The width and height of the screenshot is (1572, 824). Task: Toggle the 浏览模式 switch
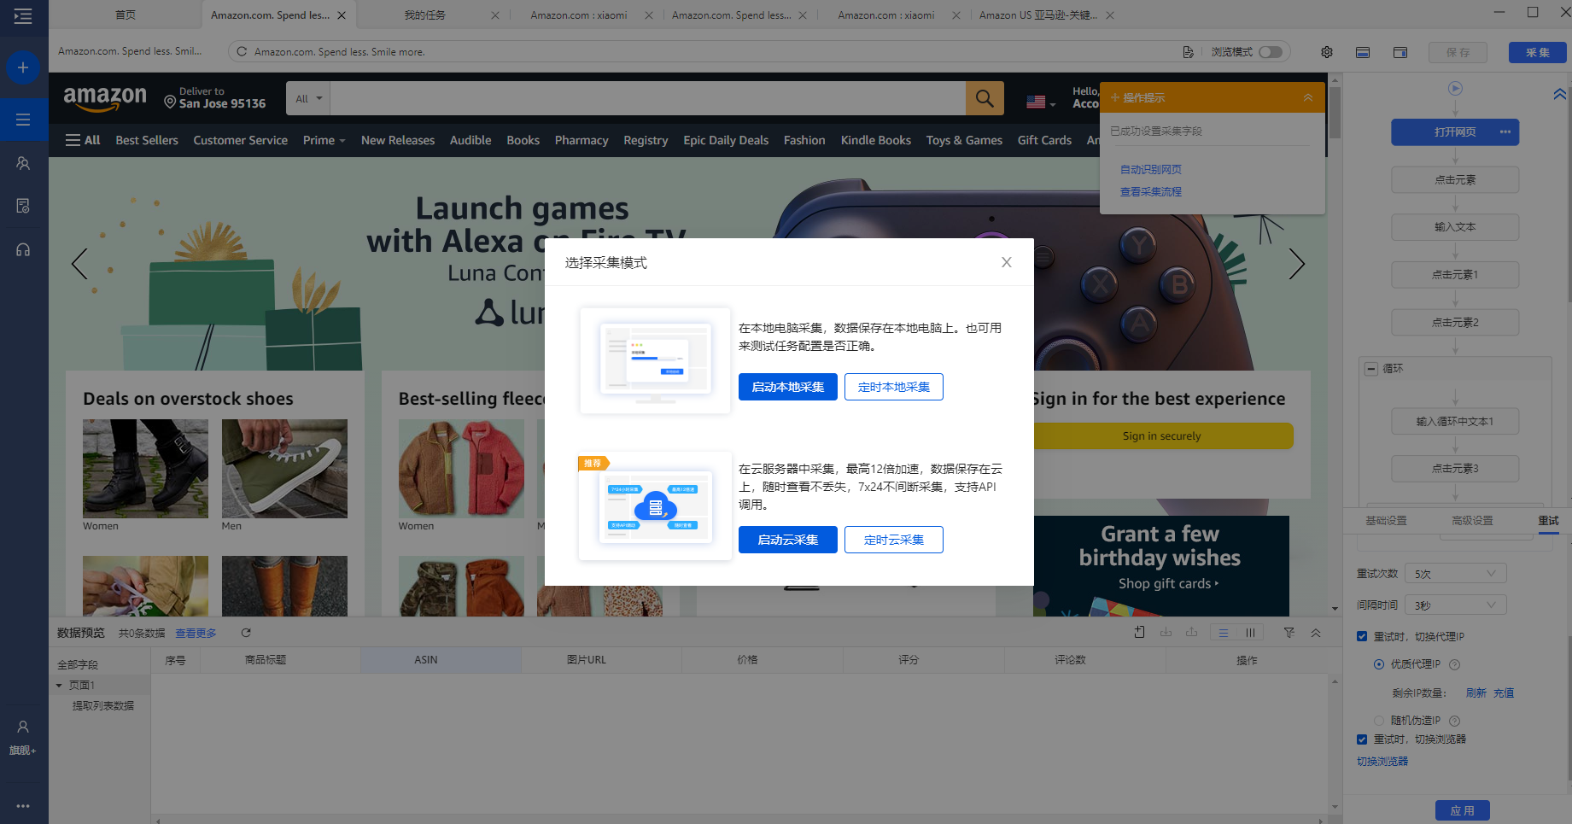click(x=1271, y=52)
